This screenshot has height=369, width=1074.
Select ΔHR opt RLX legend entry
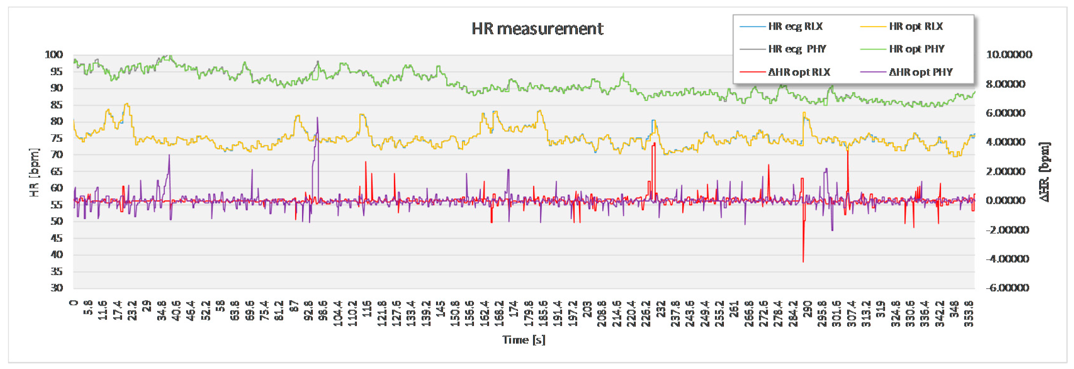click(x=799, y=72)
